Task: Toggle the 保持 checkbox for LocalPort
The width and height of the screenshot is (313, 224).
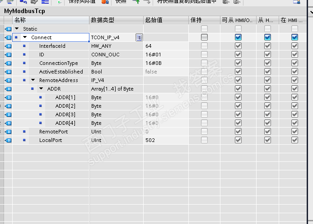Action: point(204,140)
